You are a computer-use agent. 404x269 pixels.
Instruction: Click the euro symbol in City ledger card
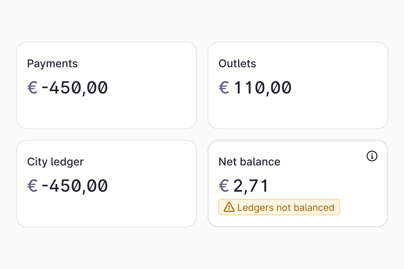click(x=32, y=186)
